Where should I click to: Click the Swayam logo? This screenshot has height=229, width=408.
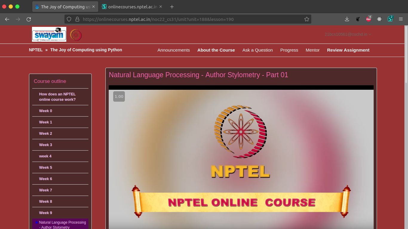pyautogui.click(x=49, y=34)
